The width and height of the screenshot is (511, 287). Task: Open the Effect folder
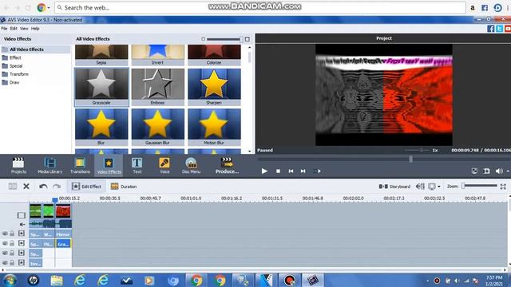12,57
